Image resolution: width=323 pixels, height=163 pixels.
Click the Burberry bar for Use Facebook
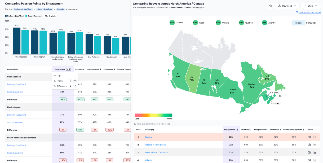(x=17, y=41)
